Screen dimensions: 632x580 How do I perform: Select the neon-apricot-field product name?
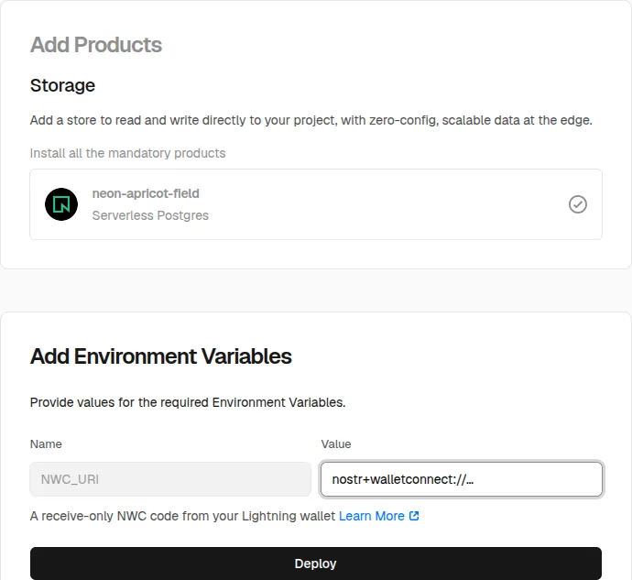(x=146, y=193)
